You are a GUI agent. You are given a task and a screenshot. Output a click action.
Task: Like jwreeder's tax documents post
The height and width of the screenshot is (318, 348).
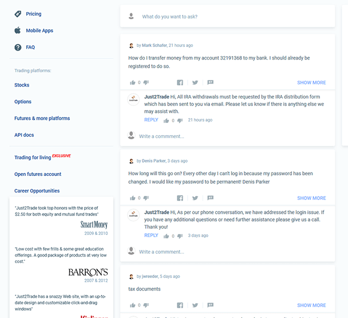pyautogui.click(x=132, y=305)
